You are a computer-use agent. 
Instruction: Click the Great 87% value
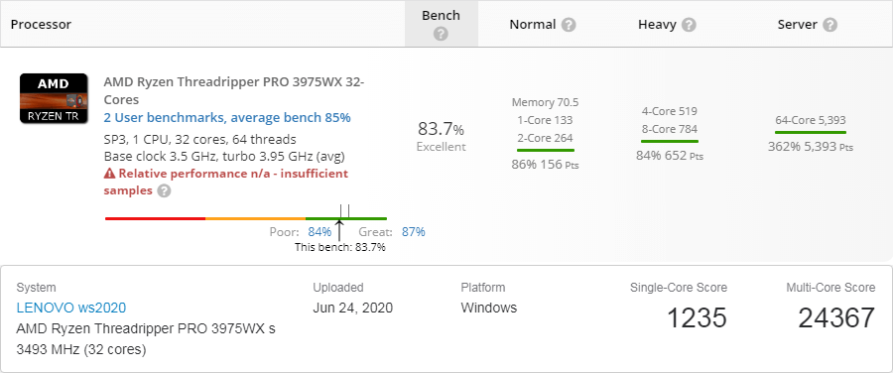pos(414,232)
